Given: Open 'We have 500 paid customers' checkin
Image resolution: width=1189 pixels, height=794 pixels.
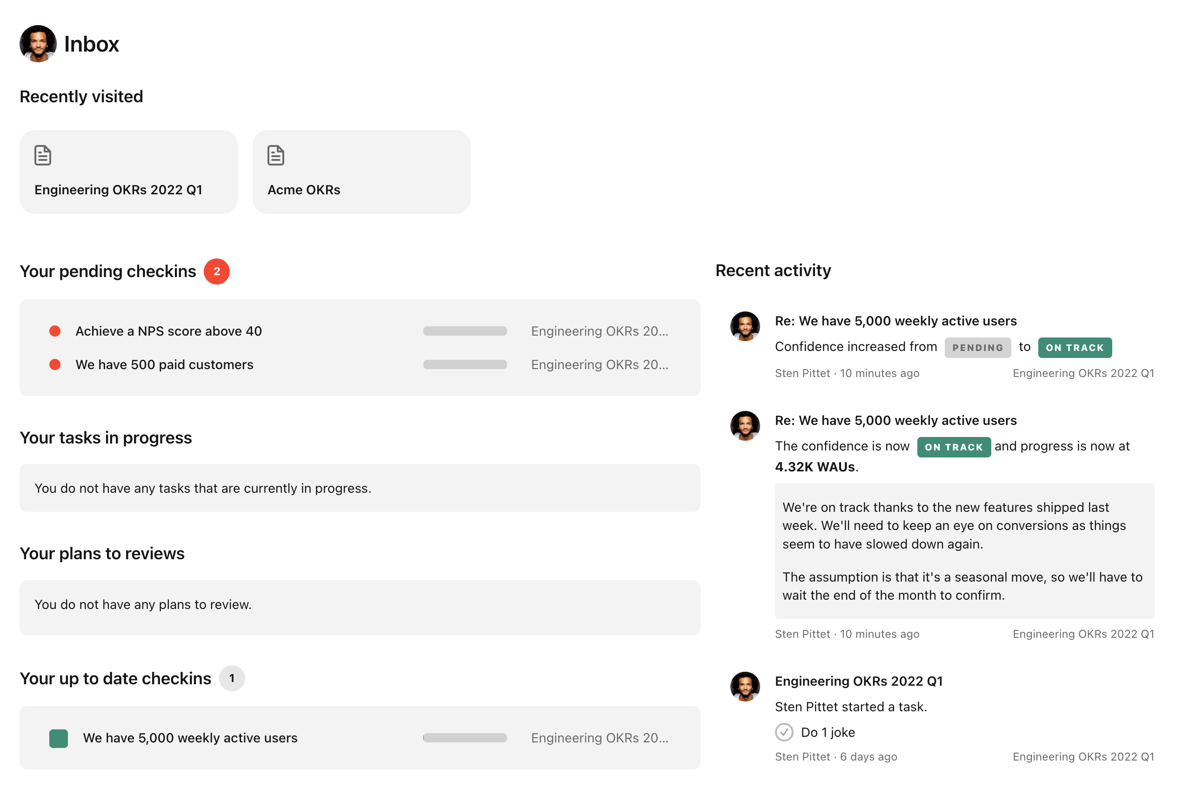Looking at the screenshot, I should click(164, 364).
